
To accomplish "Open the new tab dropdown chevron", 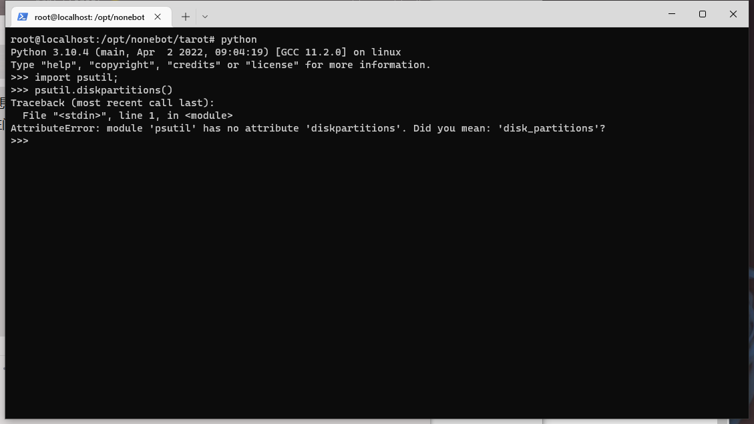I will 204,17.
